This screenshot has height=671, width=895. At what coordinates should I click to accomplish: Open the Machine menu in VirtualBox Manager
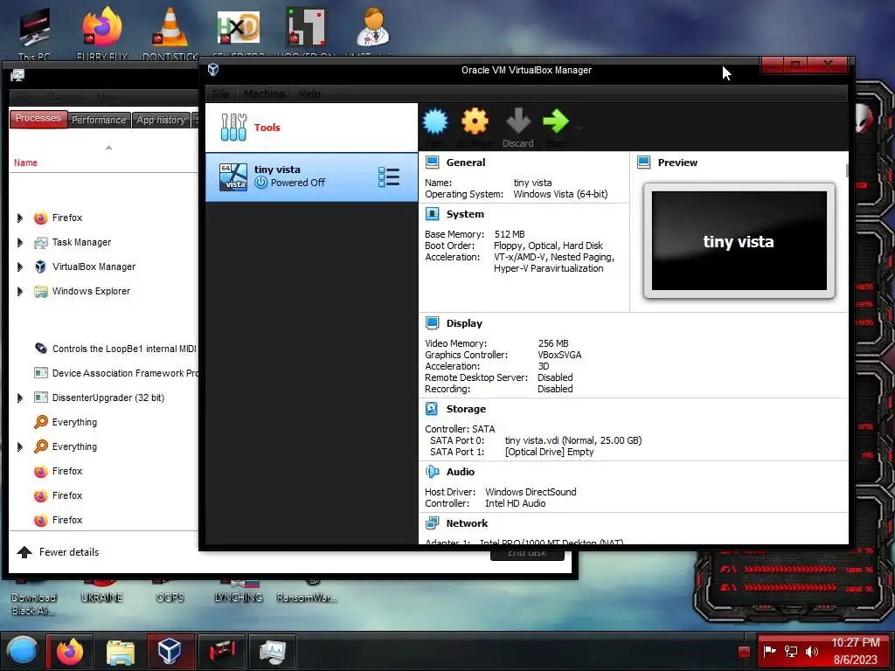click(264, 94)
